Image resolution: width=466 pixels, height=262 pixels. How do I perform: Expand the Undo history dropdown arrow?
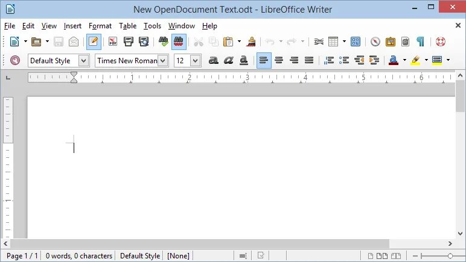(x=281, y=42)
